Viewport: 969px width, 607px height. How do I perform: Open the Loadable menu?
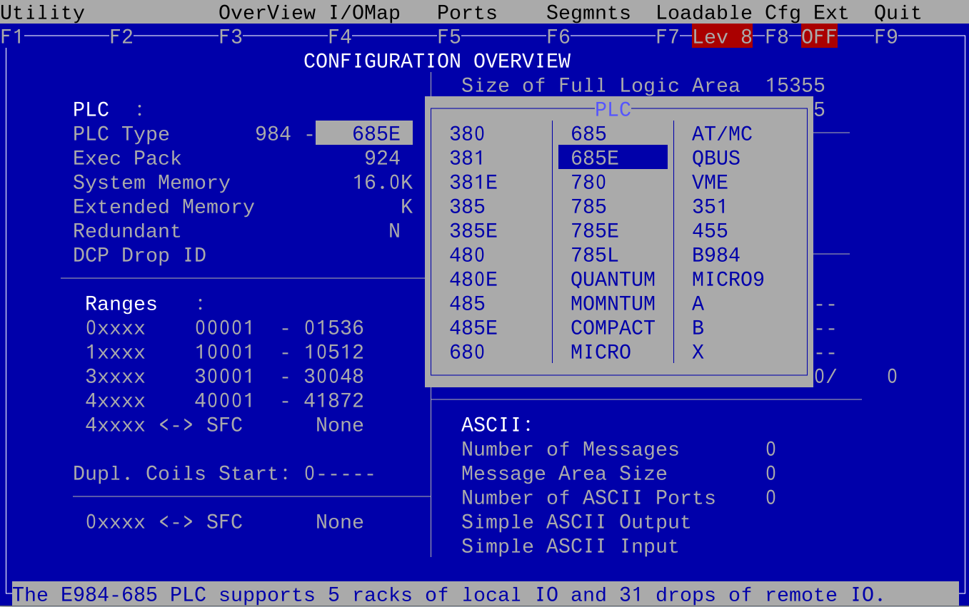point(703,12)
